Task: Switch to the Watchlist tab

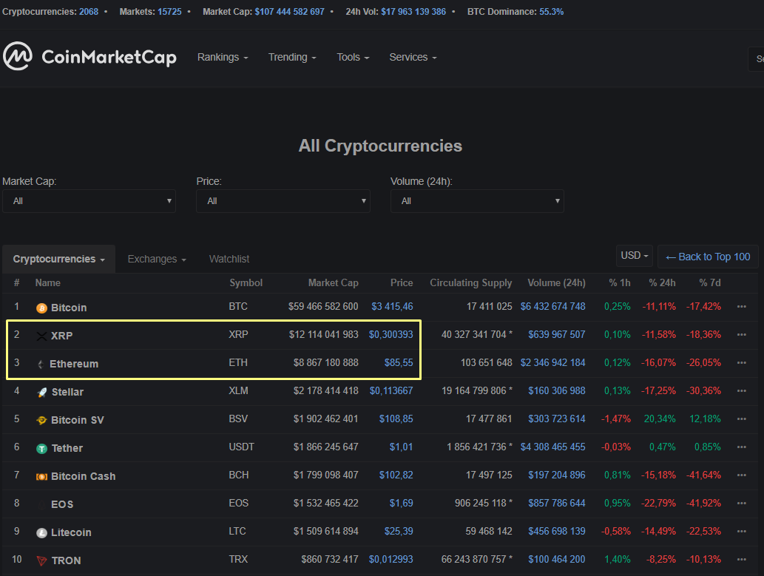Action: point(229,259)
